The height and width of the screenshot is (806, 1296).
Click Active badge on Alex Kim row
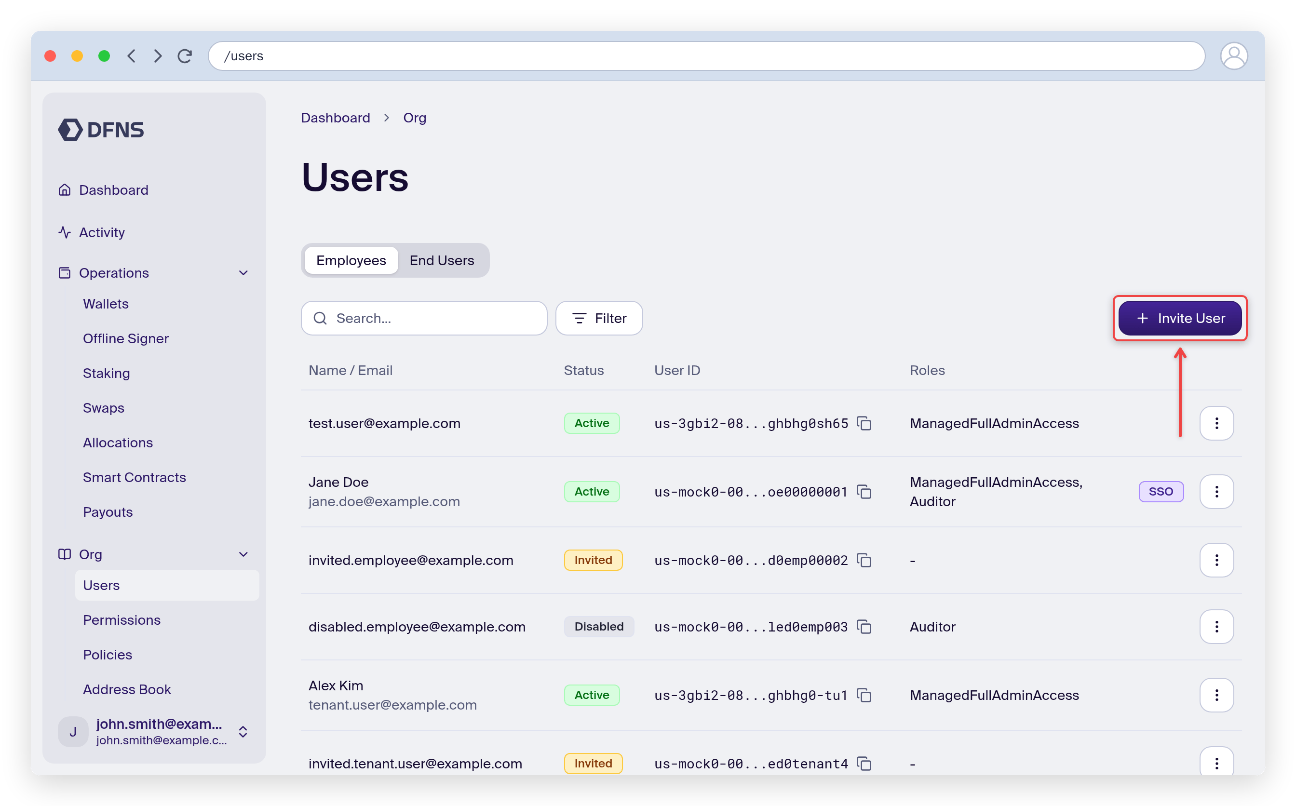pyautogui.click(x=592, y=695)
